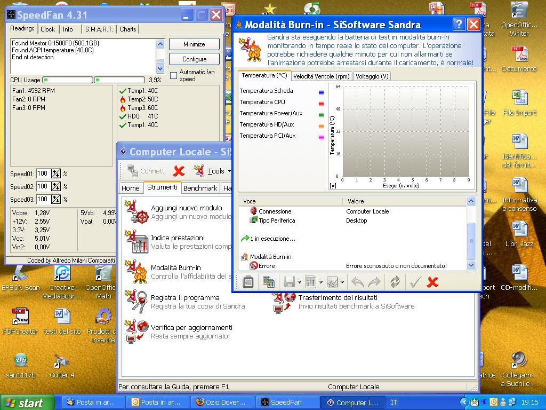The height and width of the screenshot is (410, 546).
Task: Click the line graph icon in Burn-in toolbar
Action: pyautogui.click(x=332, y=282)
